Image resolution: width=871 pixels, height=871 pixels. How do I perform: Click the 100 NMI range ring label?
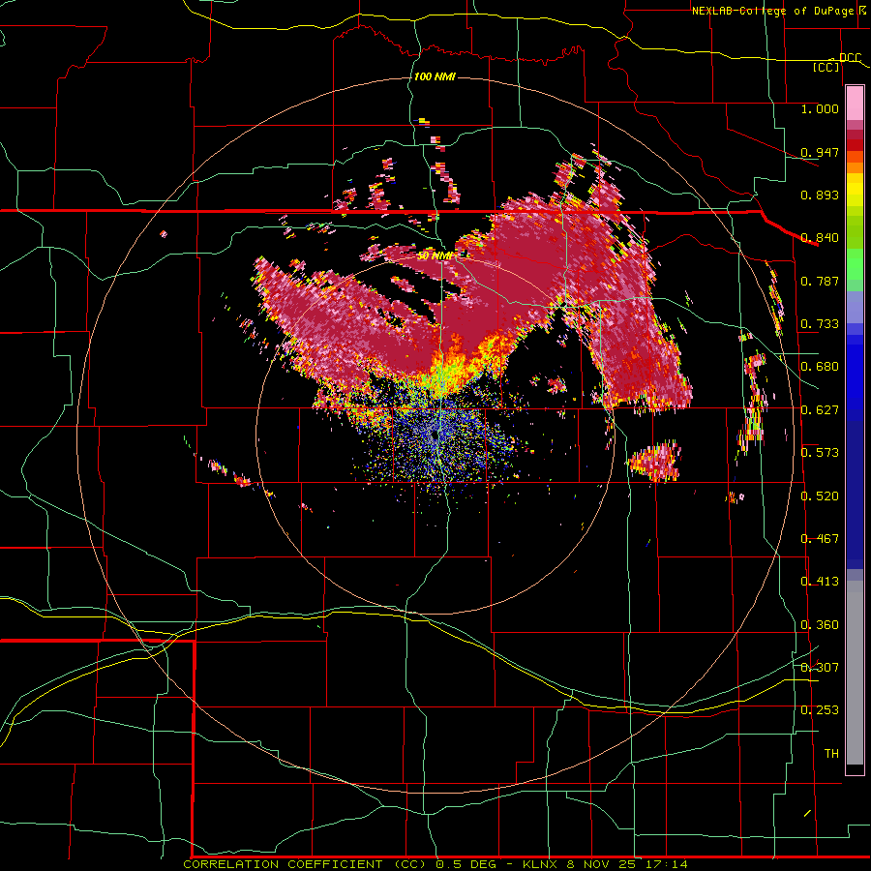[x=435, y=76]
